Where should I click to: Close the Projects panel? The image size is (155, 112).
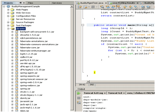24,3
